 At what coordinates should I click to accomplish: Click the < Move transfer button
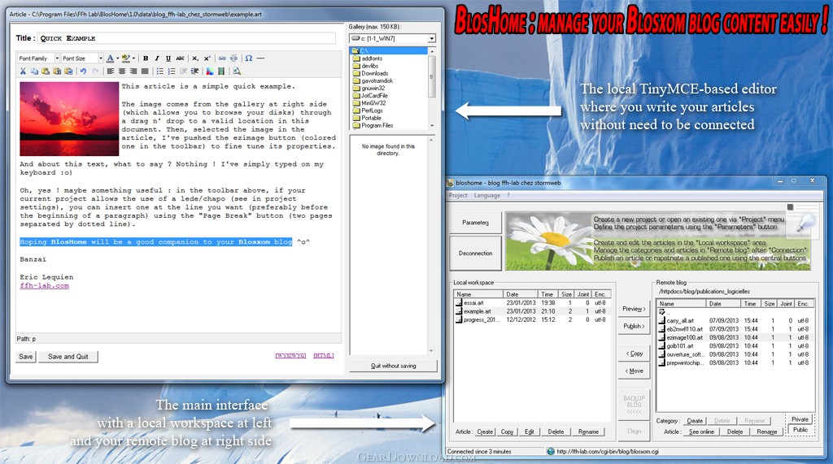point(635,371)
